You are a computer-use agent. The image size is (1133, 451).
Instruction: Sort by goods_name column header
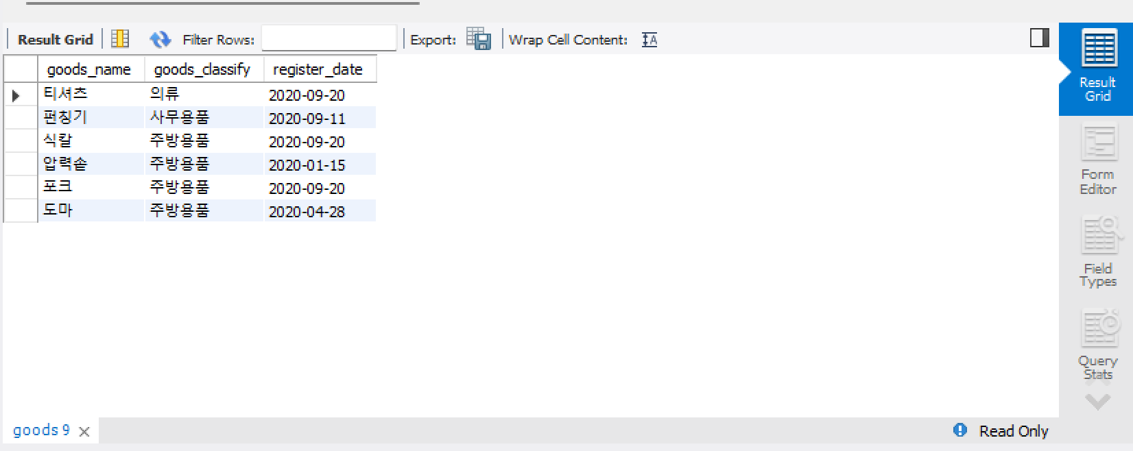(91, 69)
